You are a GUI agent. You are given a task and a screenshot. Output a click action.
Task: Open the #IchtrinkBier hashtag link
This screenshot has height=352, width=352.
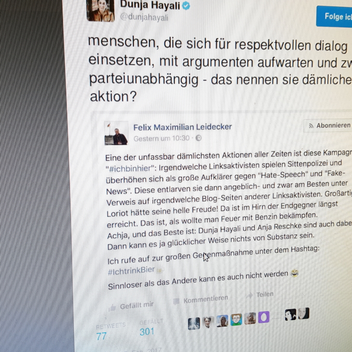[131, 271]
